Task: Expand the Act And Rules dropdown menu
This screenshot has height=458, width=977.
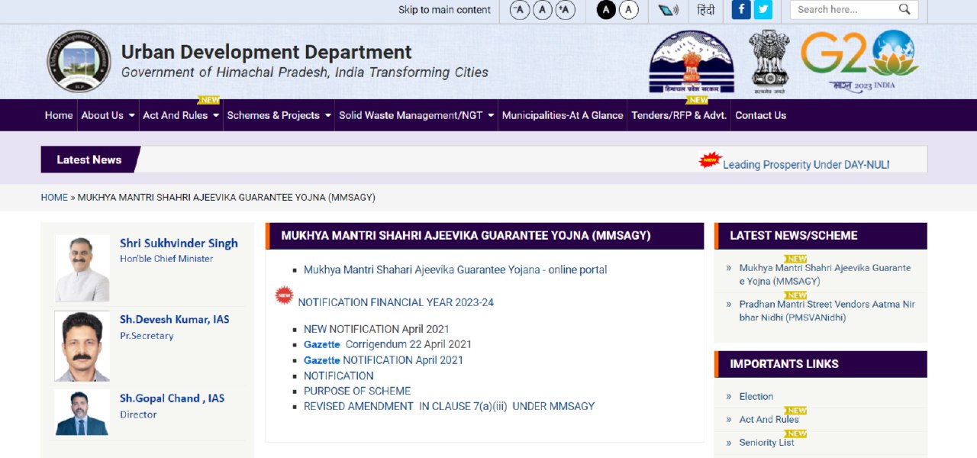Action: pyautogui.click(x=181, y=115)
